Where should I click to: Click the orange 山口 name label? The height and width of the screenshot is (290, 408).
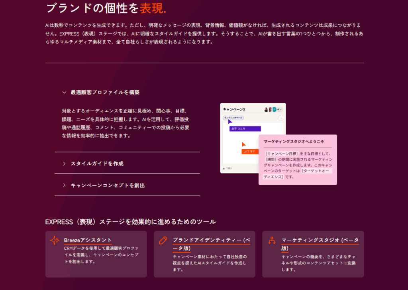251,151
